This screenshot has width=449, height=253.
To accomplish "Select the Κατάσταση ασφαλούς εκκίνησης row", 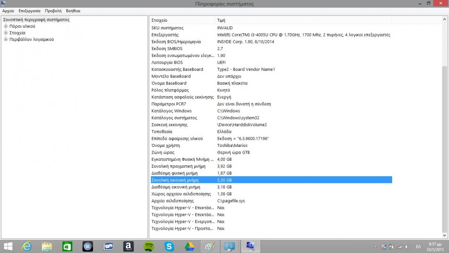I will click(271, 97).
